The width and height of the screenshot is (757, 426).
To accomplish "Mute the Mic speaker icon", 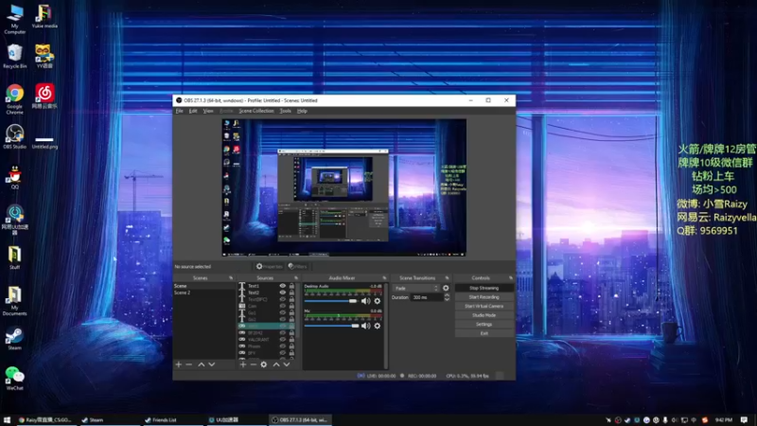I will 366,326.
